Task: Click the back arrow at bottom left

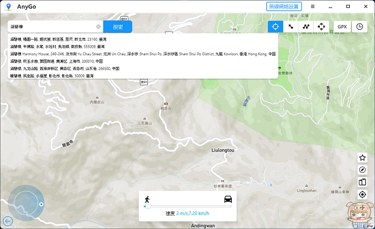Action: (7, 220)
